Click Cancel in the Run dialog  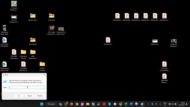point(30,96)
